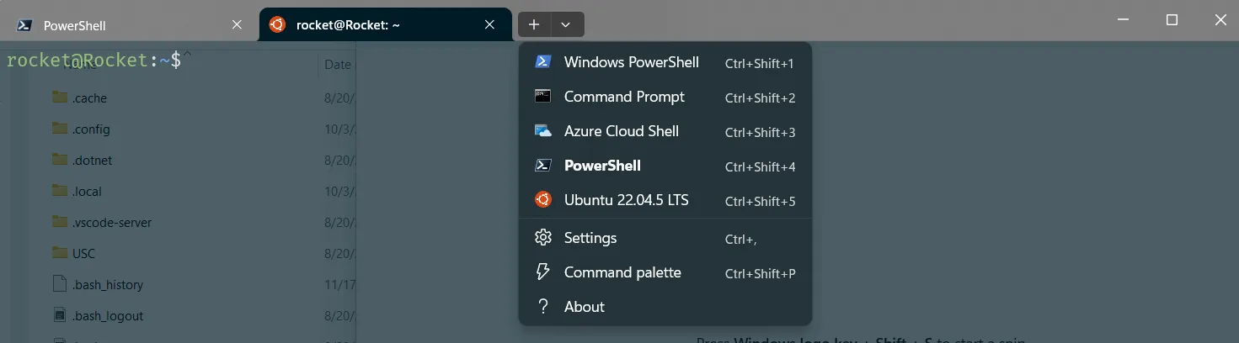Click the About question mark icon
1239x343 pixels.
click(x=543, y=307)
